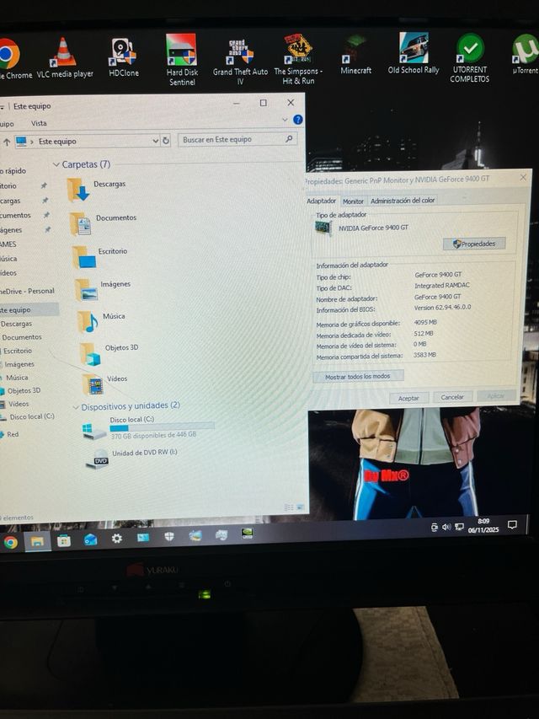Open the VLC media player desktop shortcut

(x=65, y=58)
